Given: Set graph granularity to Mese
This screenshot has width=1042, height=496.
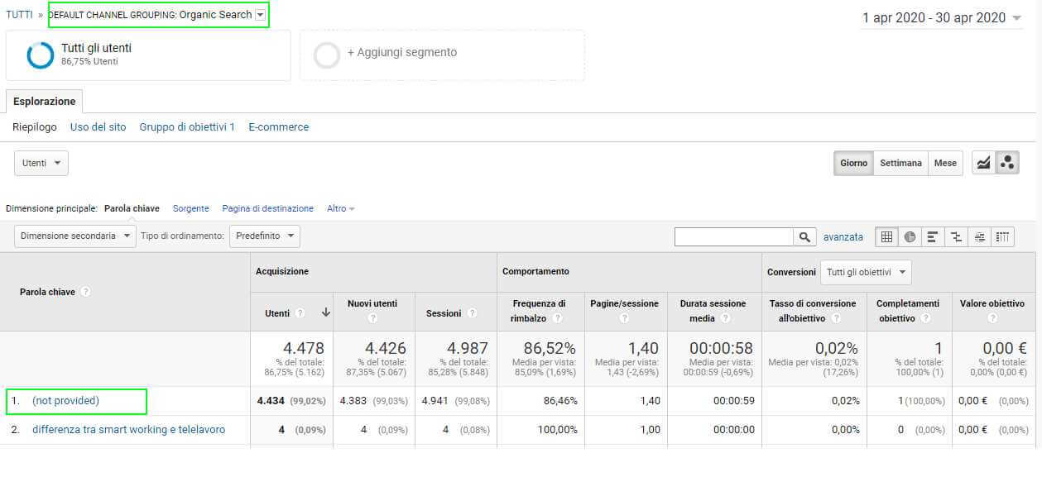Looking at the screenshot, I should [945, 163].
